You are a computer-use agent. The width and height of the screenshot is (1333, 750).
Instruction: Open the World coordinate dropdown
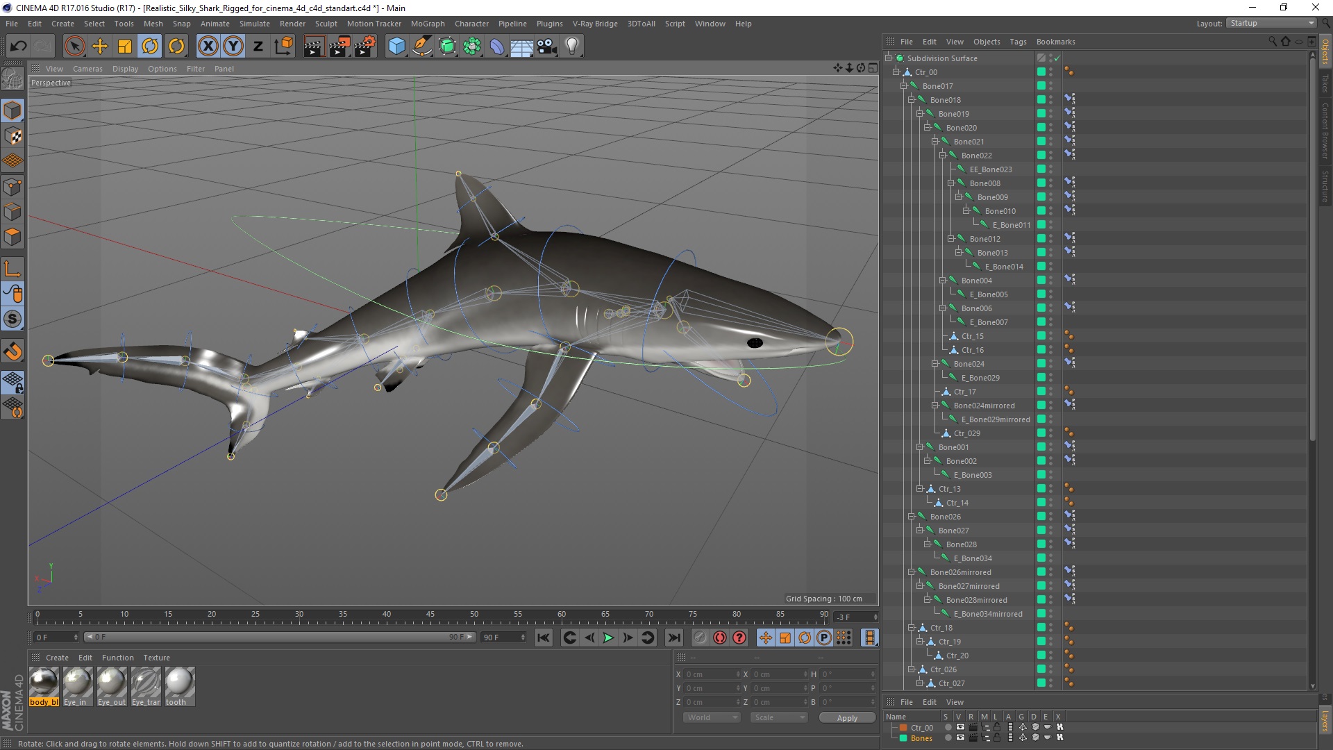pos(712,717)
